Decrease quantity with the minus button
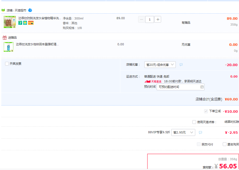239x170 pixels. (141, 19)
